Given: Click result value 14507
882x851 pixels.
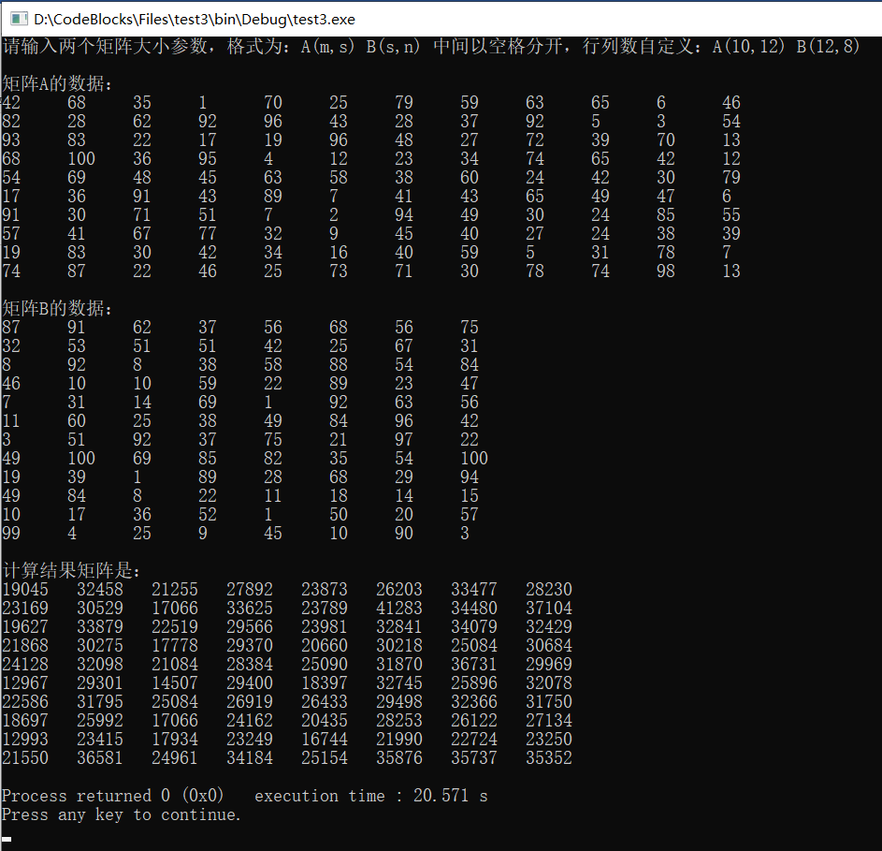Looking at the screenshot, I should coord(174,683).
